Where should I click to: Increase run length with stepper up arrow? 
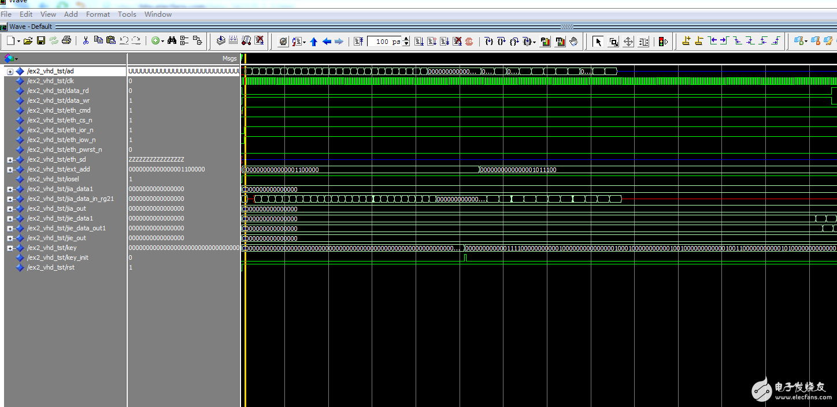click(406, 39)
